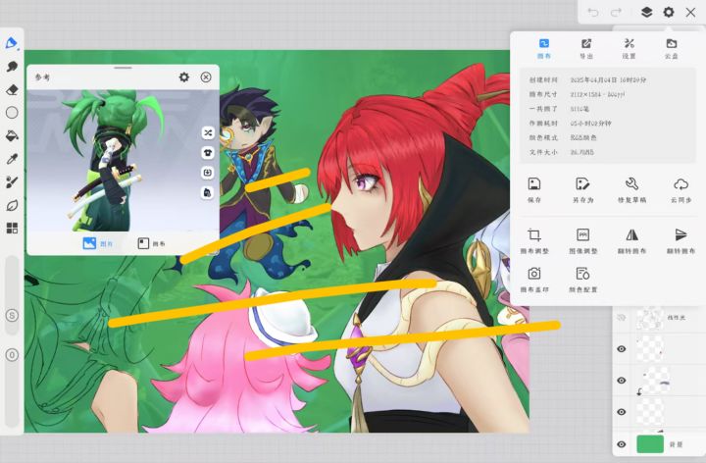706x463 pixels.
Task: Close the editor with the top-right X
Action: pos(690,12)
